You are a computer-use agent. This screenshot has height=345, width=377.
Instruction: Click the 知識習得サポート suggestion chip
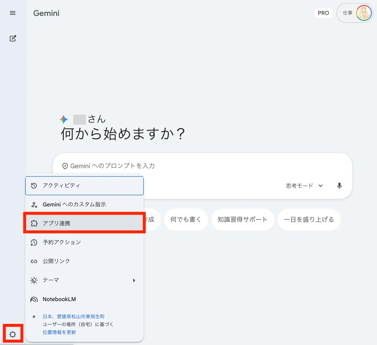[x=243, y=219]
